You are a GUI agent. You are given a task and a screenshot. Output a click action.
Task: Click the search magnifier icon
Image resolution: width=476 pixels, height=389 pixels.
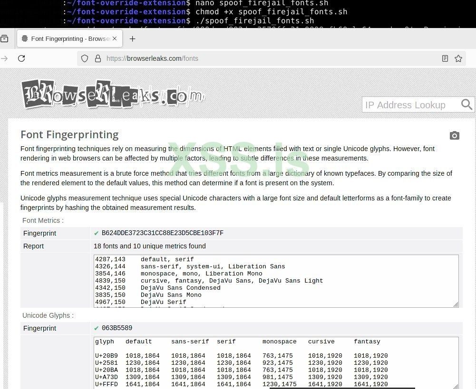(x=466, y=104)
